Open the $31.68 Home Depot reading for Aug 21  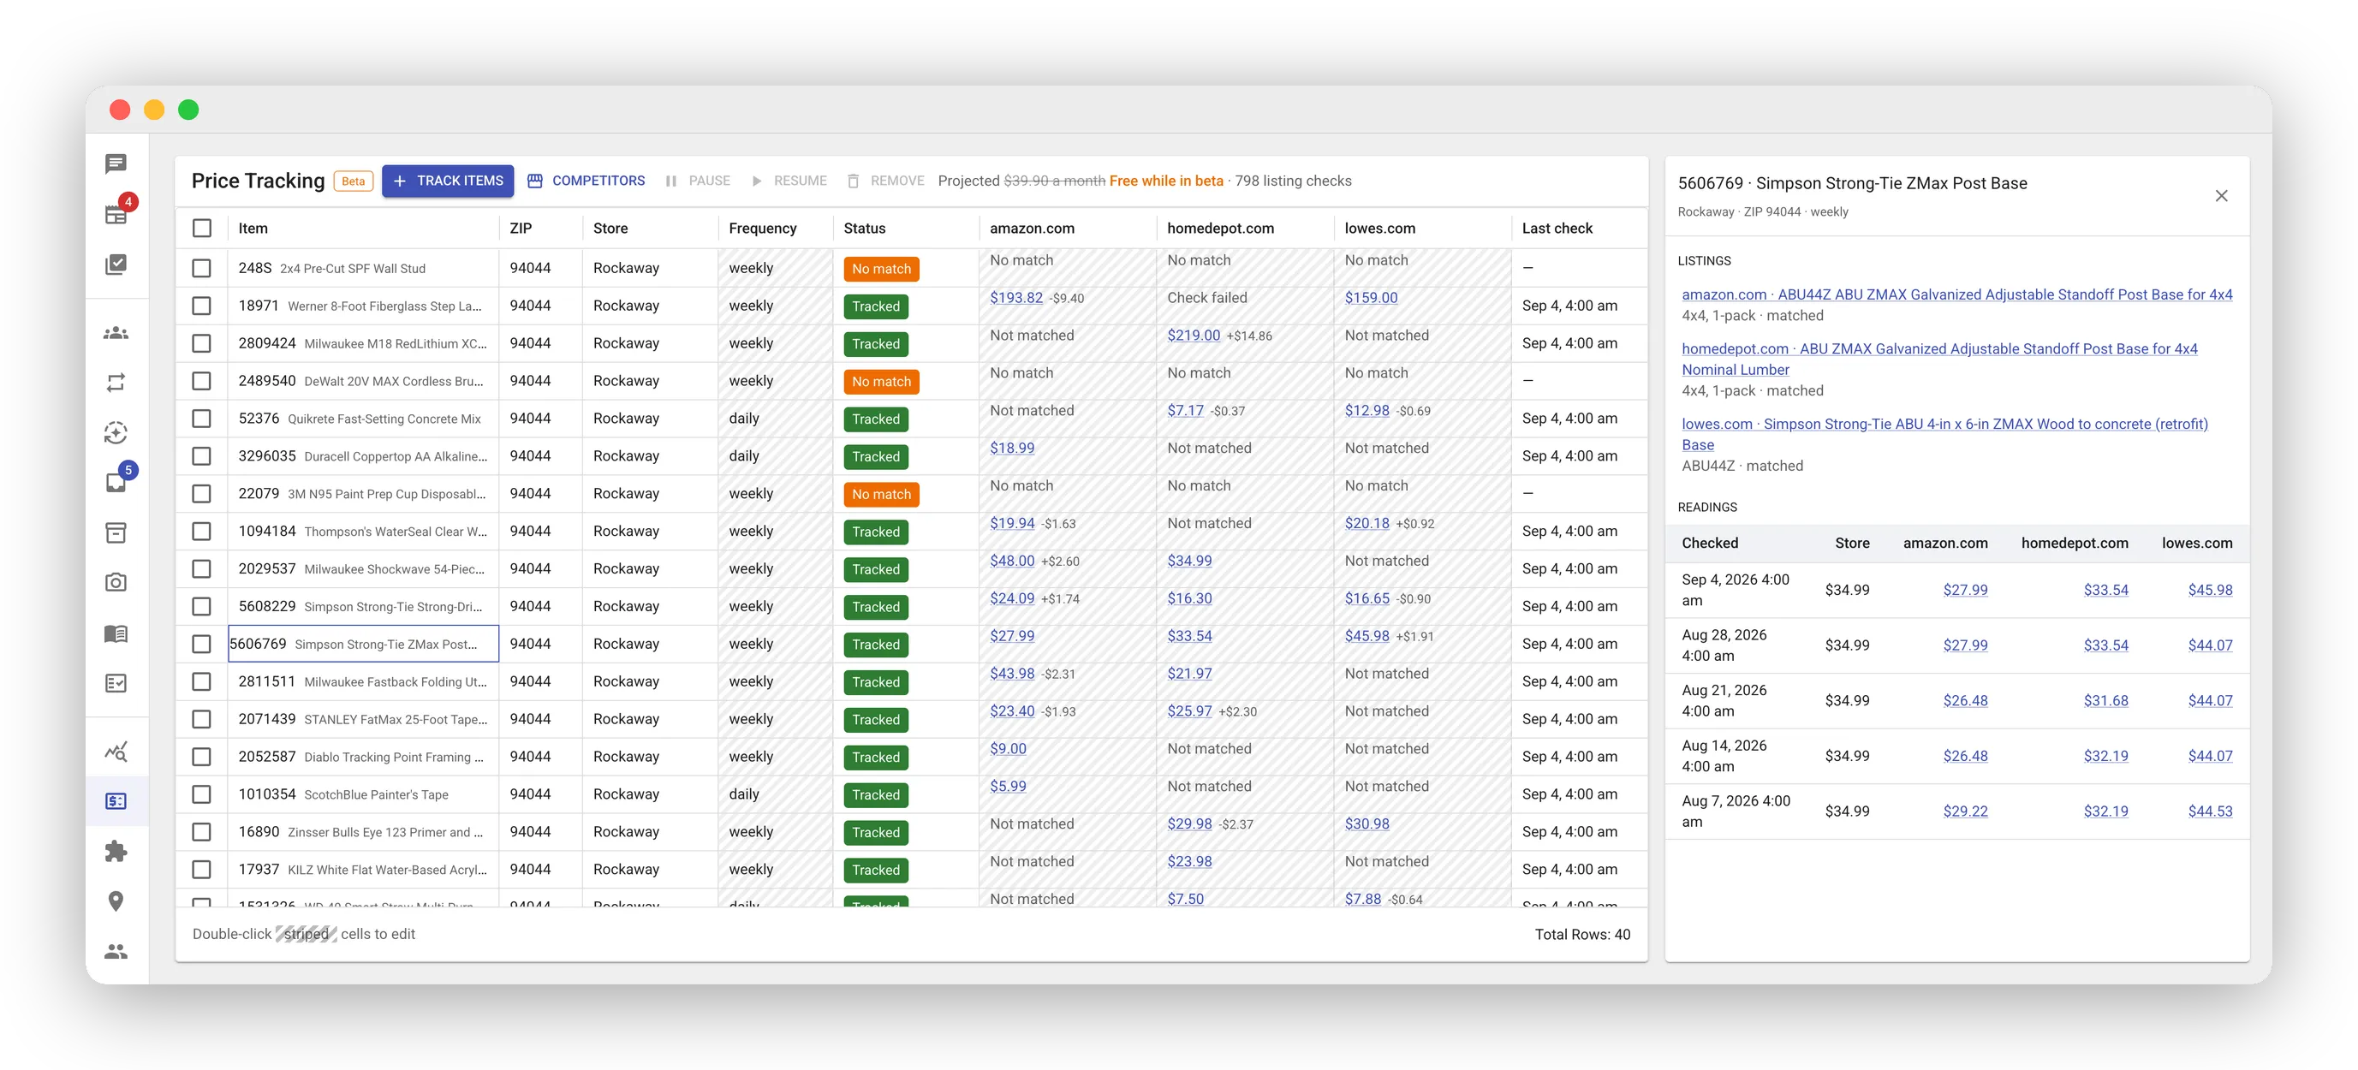(x=2105, y=700)
